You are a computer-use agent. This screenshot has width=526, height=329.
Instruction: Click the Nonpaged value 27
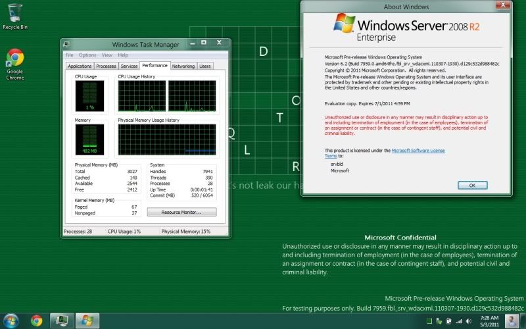pyautogui.click(x=134, y=213)
